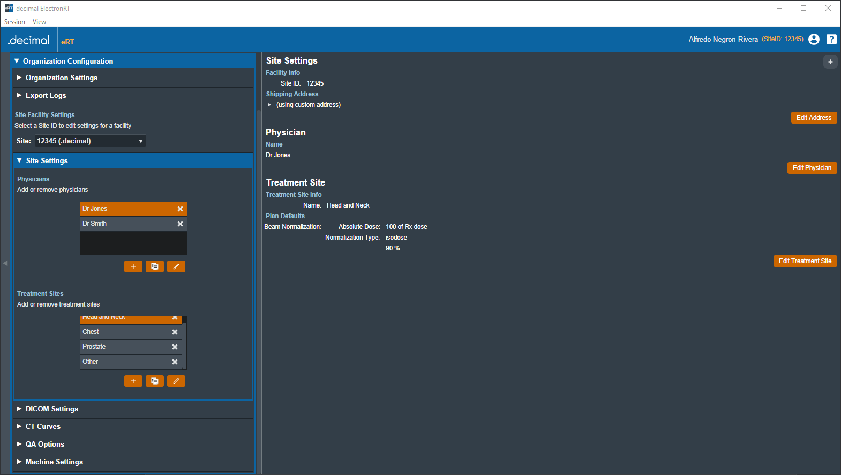The height and width of the screenshot is (475, 841).
Task: Remove Dr Jones with the X icon
Action: [x=180, y=209]
